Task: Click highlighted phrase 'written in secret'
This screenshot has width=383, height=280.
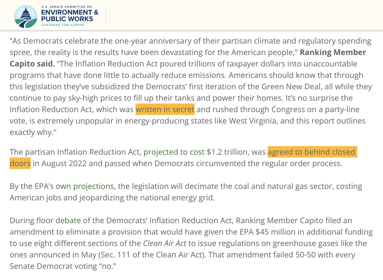Action: [x=165, y=110]
